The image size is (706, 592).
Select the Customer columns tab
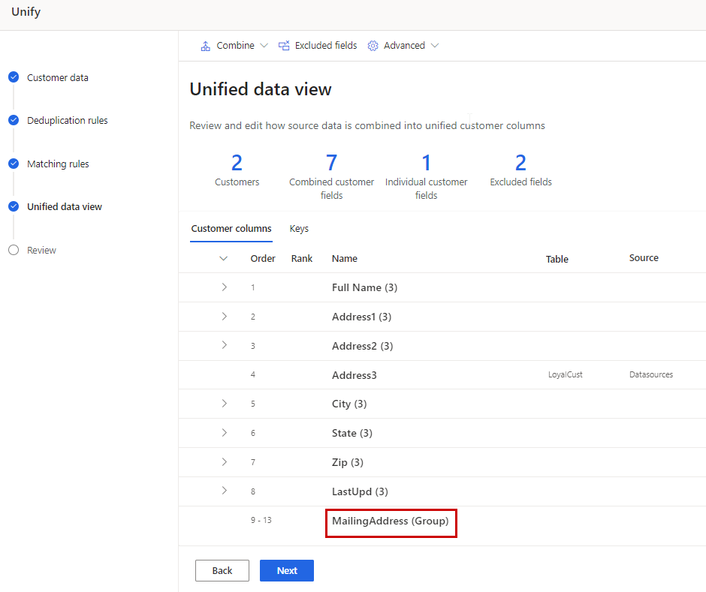(x=231, y=229)
